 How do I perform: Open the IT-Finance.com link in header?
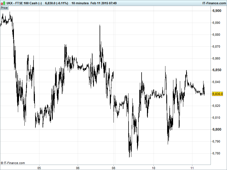click(x=213, y=3)
